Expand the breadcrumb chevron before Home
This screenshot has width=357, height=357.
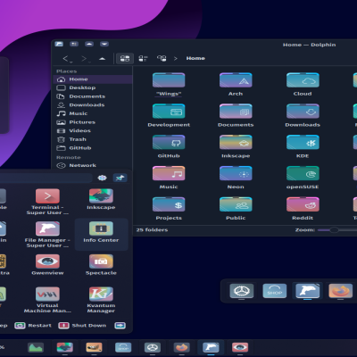pos(176,58)
